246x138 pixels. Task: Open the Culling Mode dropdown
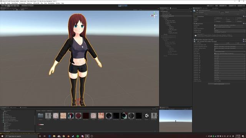[229, 32]
